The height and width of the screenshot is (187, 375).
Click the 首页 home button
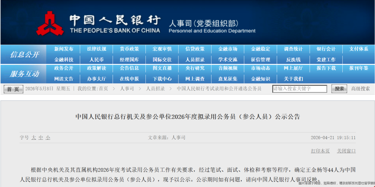pos(14,89)
